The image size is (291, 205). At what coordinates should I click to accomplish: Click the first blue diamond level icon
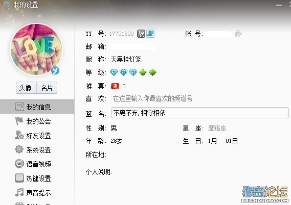coord(114,72)
